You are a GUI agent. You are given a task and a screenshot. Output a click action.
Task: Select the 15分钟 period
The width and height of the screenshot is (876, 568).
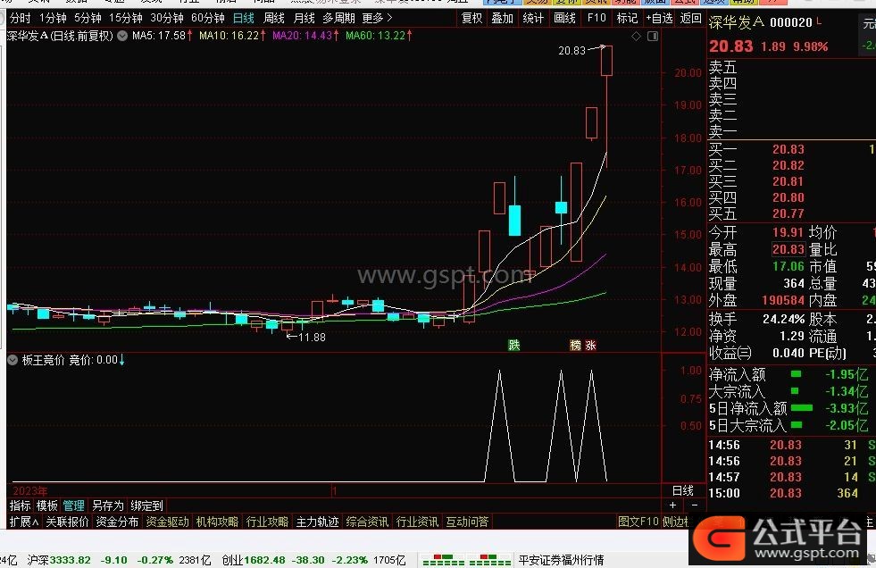coord(126,19)
